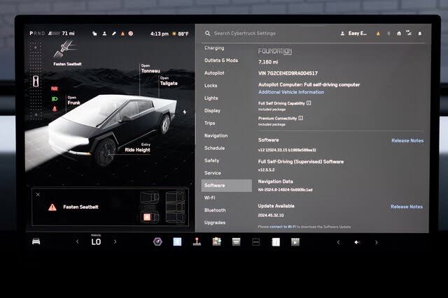
Task: Tap Open Frunk on the vehicle
Action: point(73,100)
